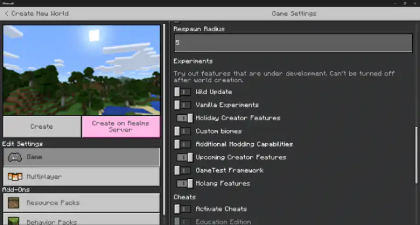Image resolution: width=420 pixels, height=225 pixels.
Task: Restore down the Minecraft window
Action: (405, 3)
